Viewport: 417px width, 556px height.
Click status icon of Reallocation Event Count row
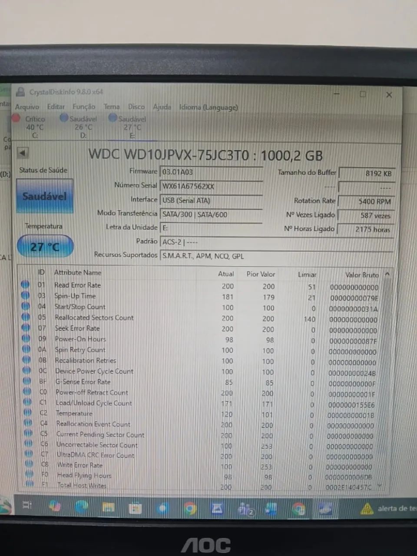pyautogui.click(x=28, y=423)
